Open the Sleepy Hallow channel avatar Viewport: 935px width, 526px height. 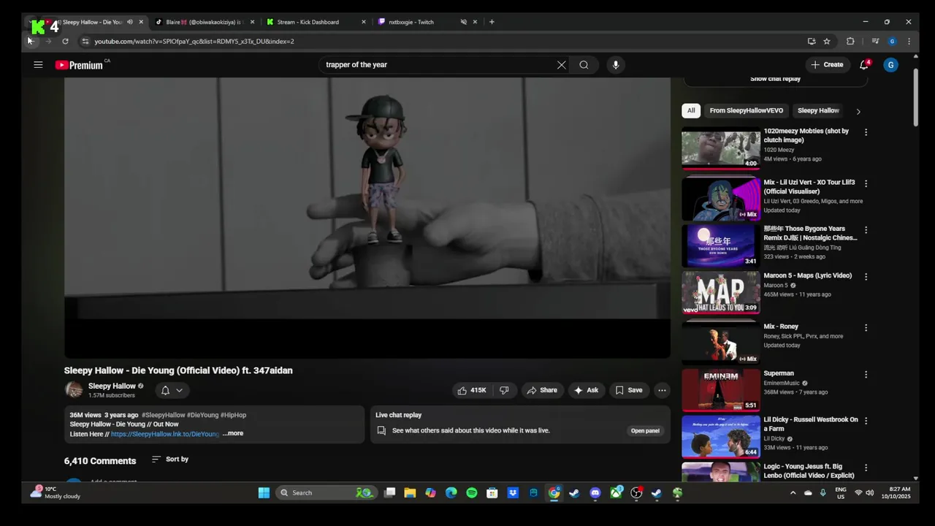coord(74,389)
